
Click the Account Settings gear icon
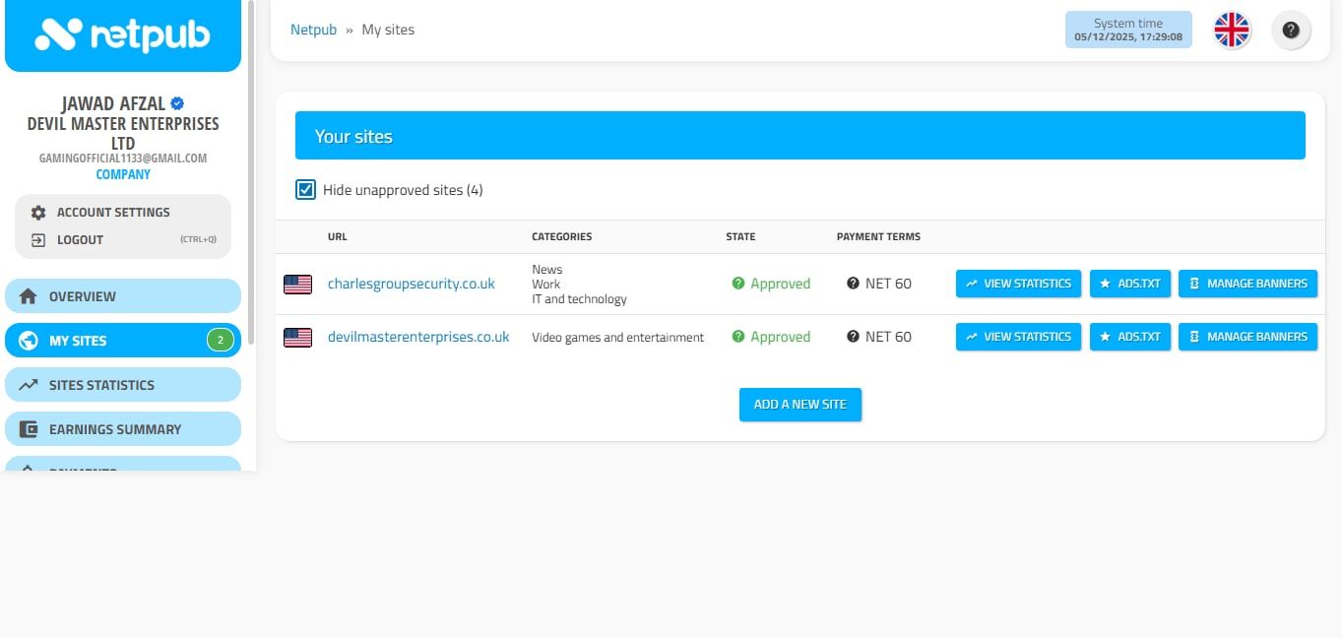pyautogui.click(x=38, y=213)
